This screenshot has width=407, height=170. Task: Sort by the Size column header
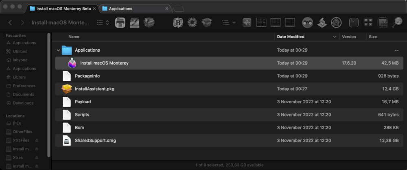coord(373,37)
